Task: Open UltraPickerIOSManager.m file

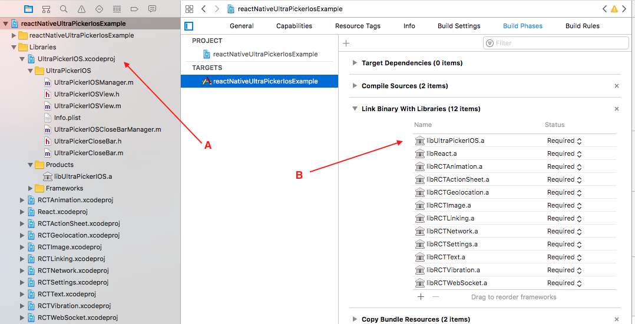Action: (x=94, y=82)
